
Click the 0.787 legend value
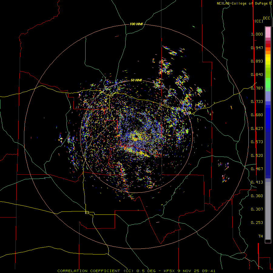(x=257, y=88)
